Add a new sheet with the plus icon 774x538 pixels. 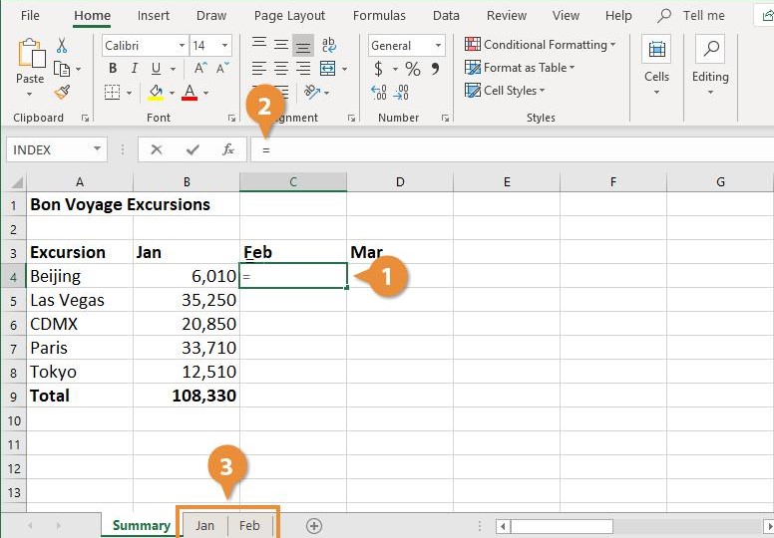[x=314, y=526]
